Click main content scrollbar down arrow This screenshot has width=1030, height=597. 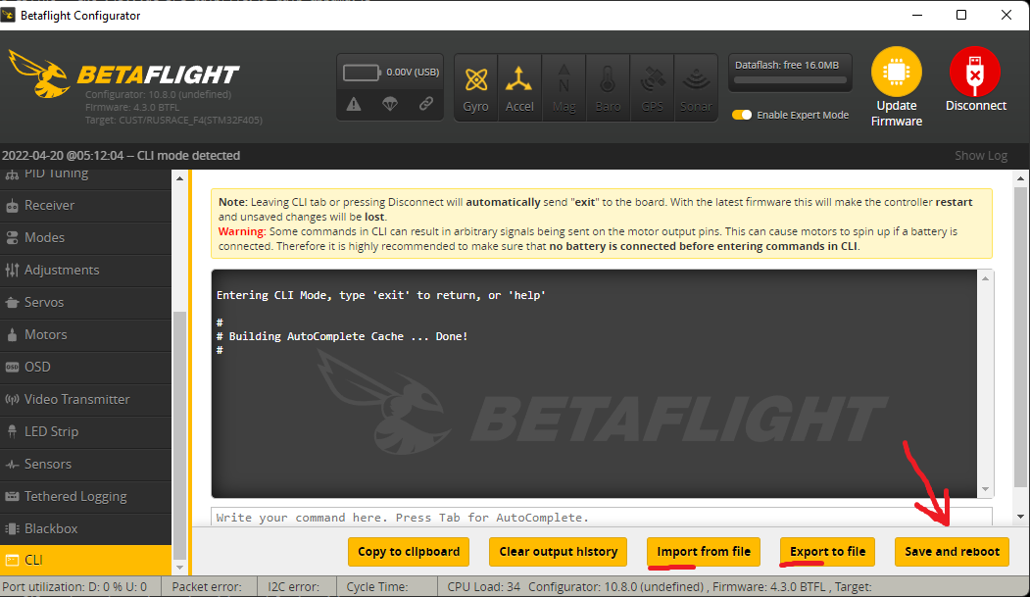1020,517
